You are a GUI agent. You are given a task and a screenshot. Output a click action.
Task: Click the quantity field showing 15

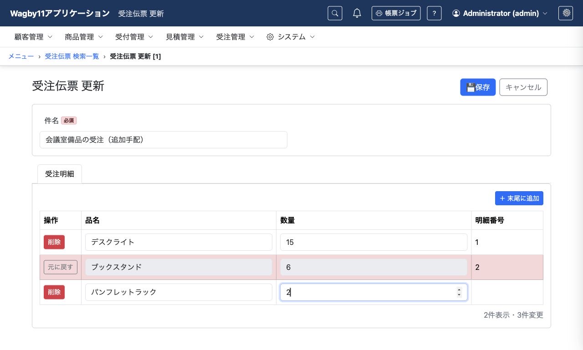coord(374,242)
